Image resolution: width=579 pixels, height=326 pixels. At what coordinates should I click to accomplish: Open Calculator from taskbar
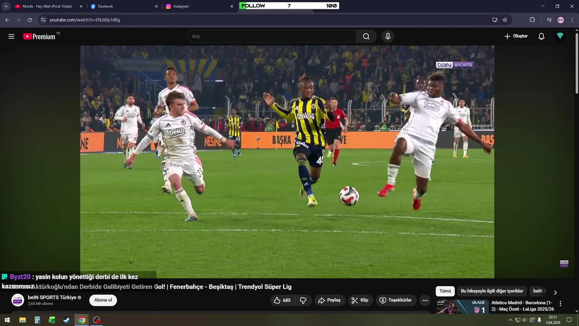click(x=37, y=320)
